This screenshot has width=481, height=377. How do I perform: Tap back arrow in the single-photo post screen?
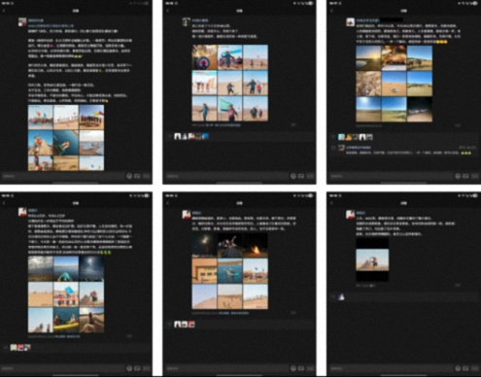pyautogui.click(x=331, y=203)
